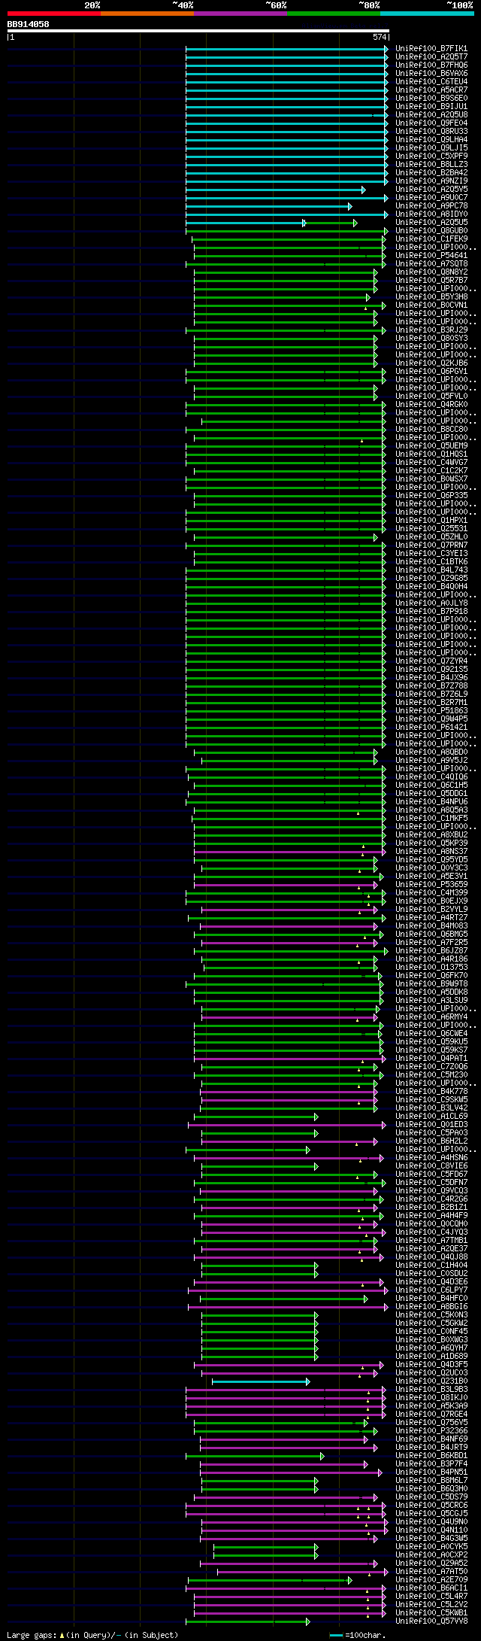Select the UniRef100_A1CL69 entry

[x=431, y=1116]
